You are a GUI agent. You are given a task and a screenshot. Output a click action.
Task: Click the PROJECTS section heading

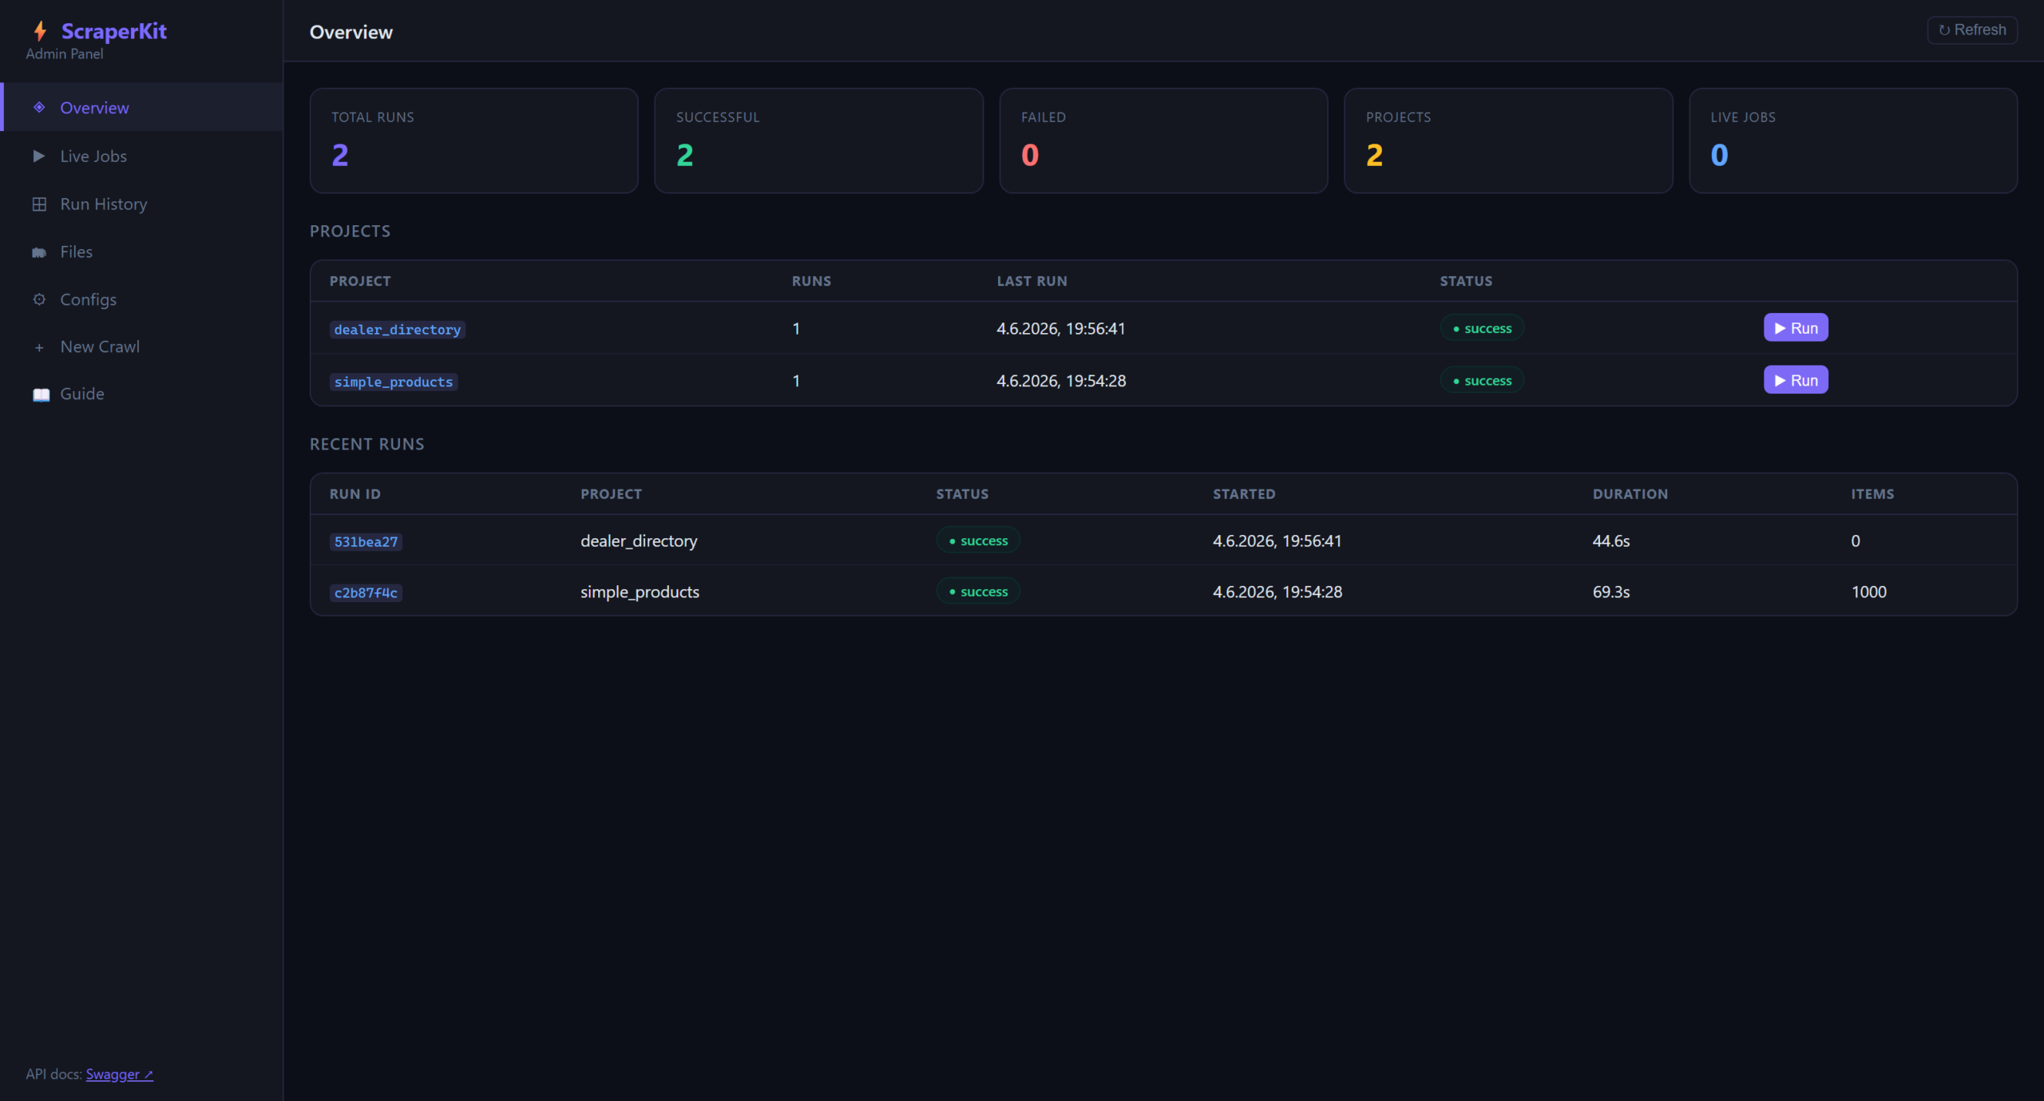[x=350, y=231]
